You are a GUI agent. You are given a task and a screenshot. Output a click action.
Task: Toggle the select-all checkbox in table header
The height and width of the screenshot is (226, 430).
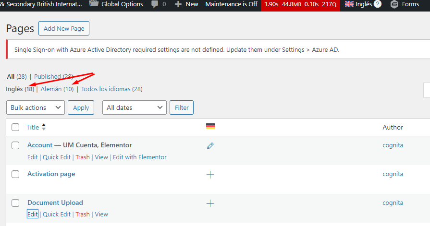click(15, 127)
